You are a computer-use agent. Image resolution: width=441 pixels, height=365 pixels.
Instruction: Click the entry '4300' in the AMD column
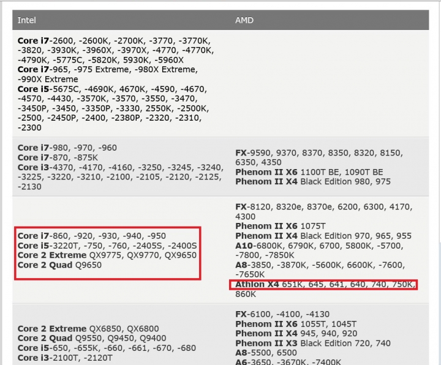(246, 217)
